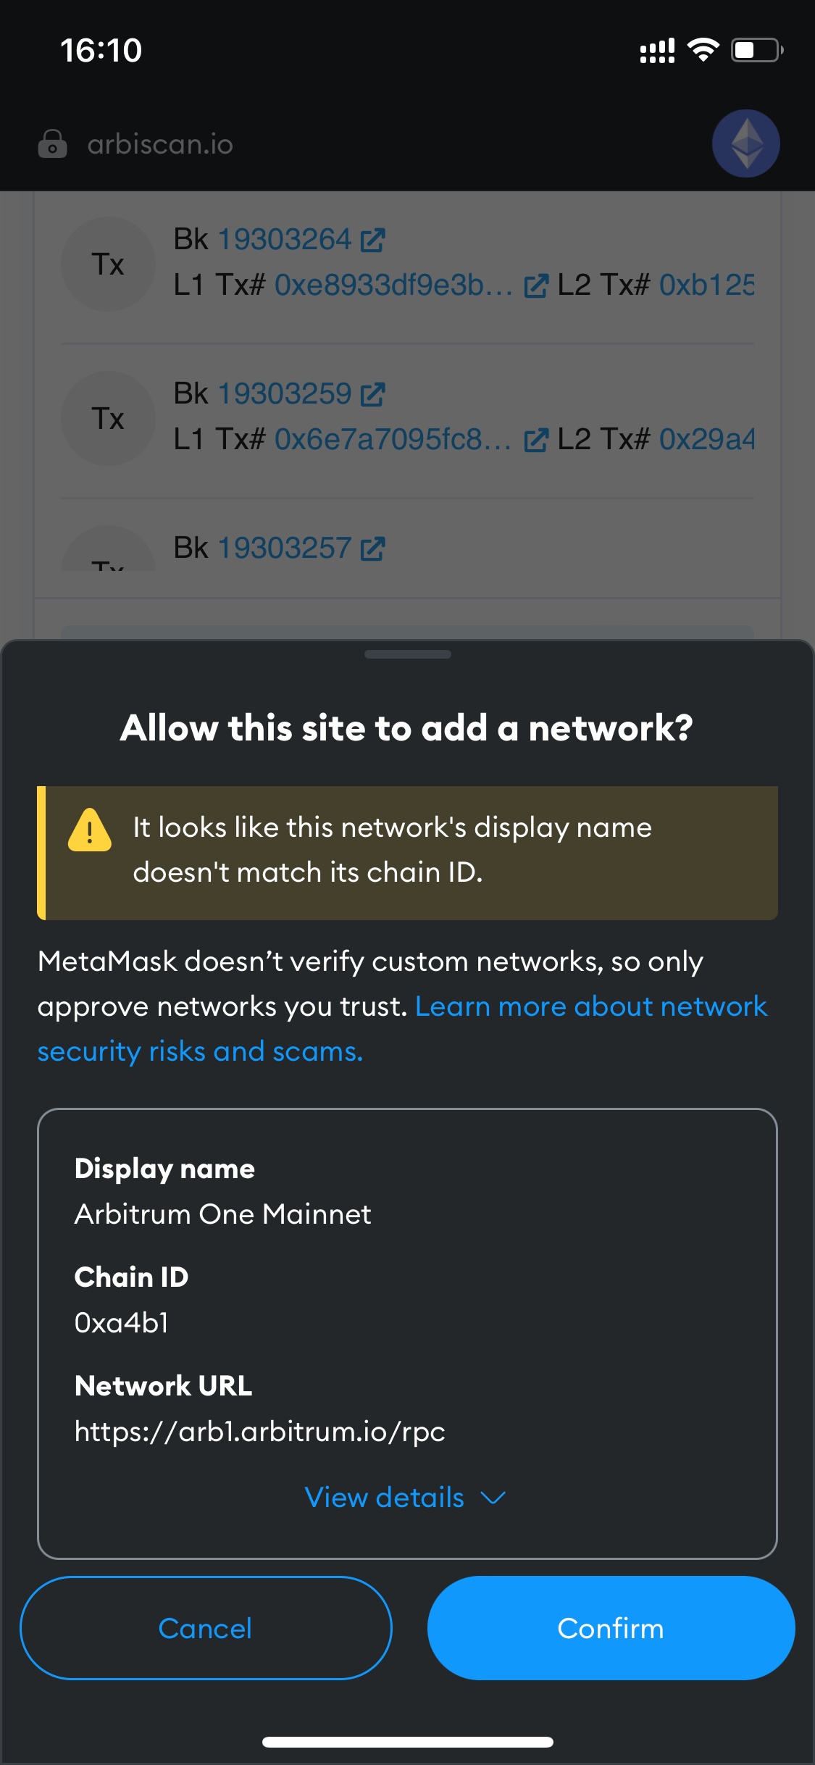
Task: Open external link icon for block 19303264
Action: (x=372, y=241)
